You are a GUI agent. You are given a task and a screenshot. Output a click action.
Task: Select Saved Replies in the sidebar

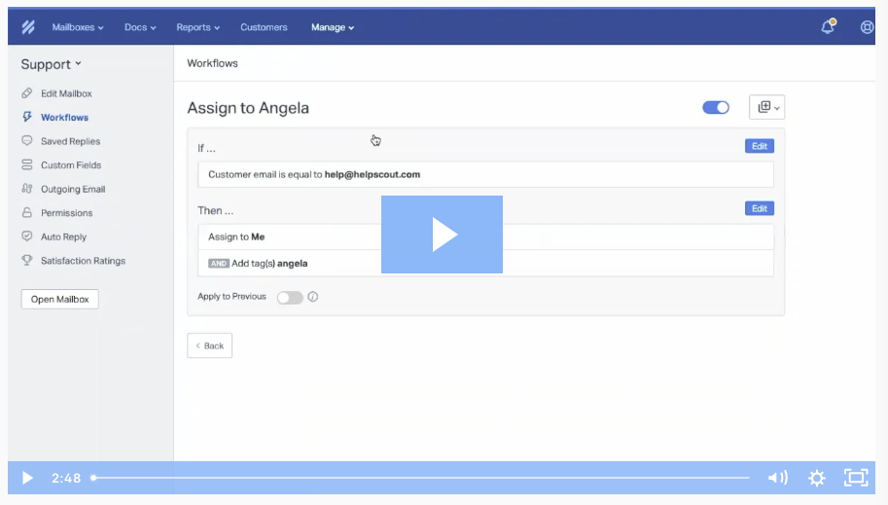point(70,141)
